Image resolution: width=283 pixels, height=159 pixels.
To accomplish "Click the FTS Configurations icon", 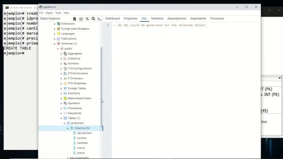I will pyautogui.click(x=65, y=68).
